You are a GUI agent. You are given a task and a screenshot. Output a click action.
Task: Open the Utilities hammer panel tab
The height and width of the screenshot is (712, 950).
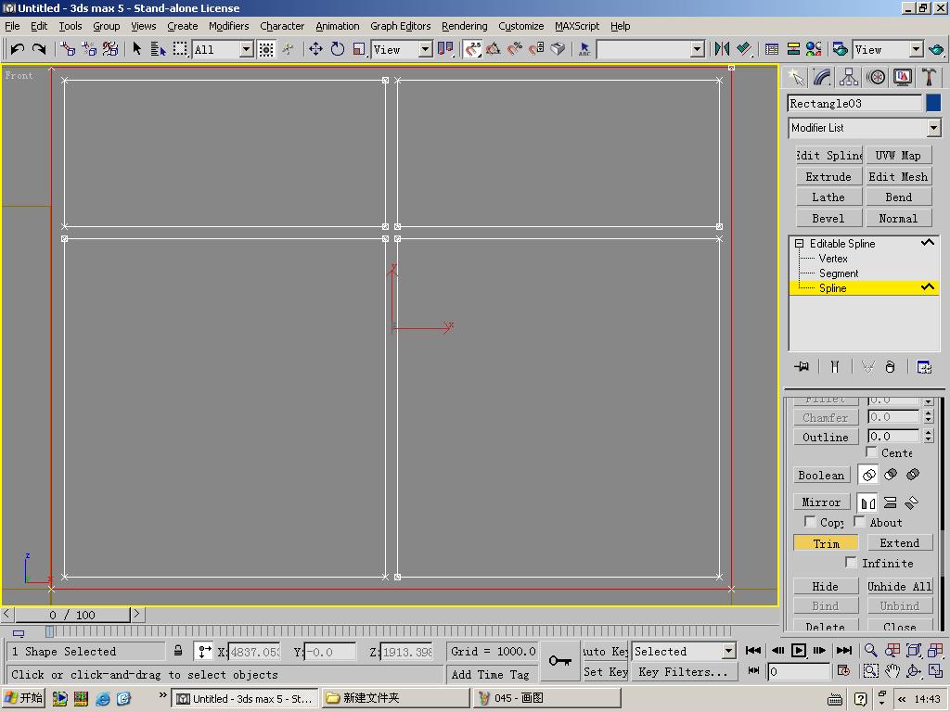(x=929, y=77)
